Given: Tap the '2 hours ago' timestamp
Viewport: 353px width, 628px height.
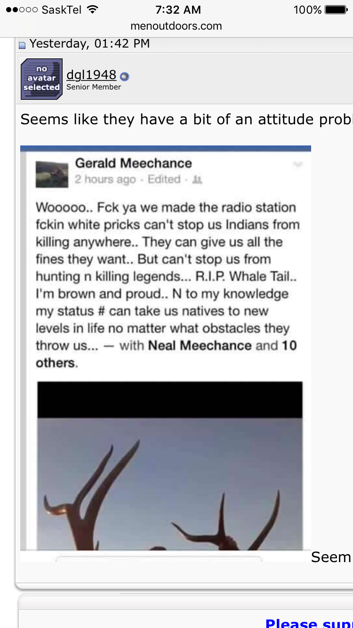Looking at the screenshot, I should pyautogui.click(x=105, y=179).
